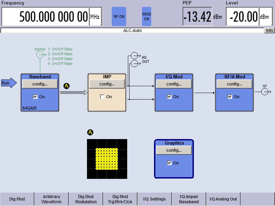Toggle the Graphics On checkbox
This screenshot has height=206, width=275.
169,163
